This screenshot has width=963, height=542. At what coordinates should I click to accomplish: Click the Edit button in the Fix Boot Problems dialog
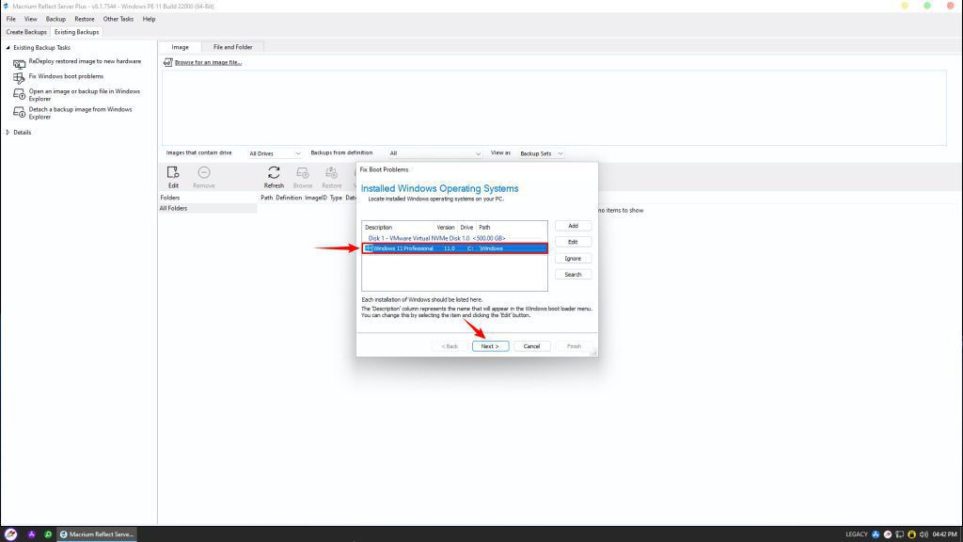click(573, 242)
